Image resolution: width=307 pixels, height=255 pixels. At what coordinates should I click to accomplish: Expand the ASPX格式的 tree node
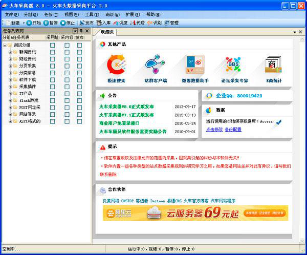10,121
